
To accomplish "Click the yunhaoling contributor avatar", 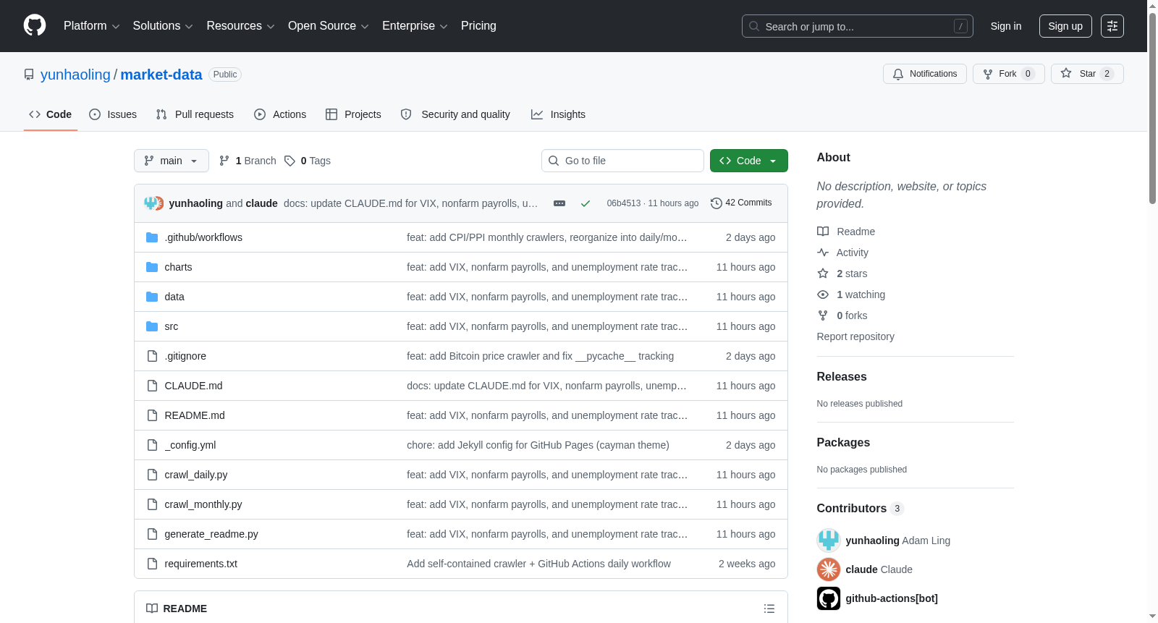I will pyautogui.click(x=829, y=541).
